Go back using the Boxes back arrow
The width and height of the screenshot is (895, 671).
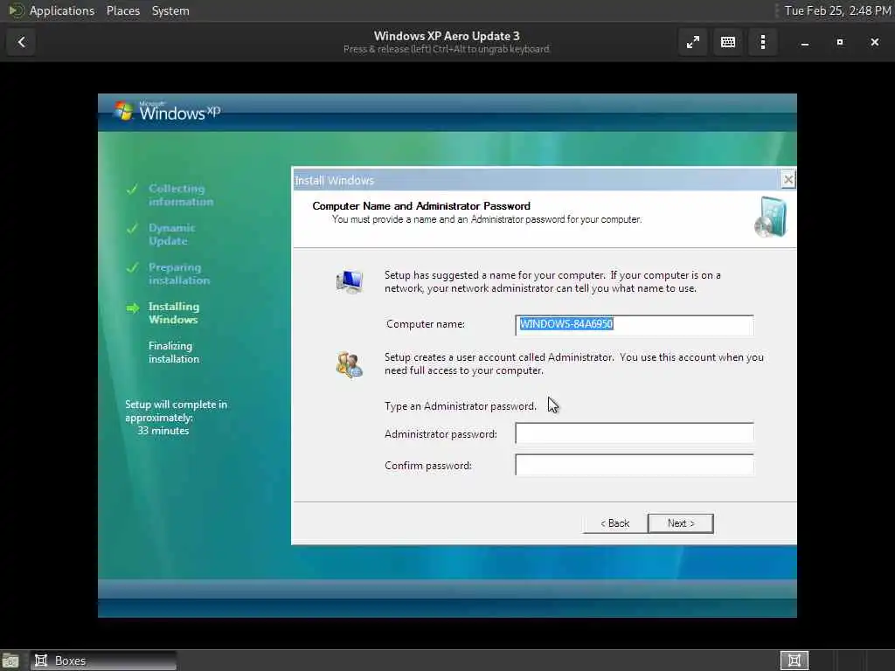[x=22, y=42]
